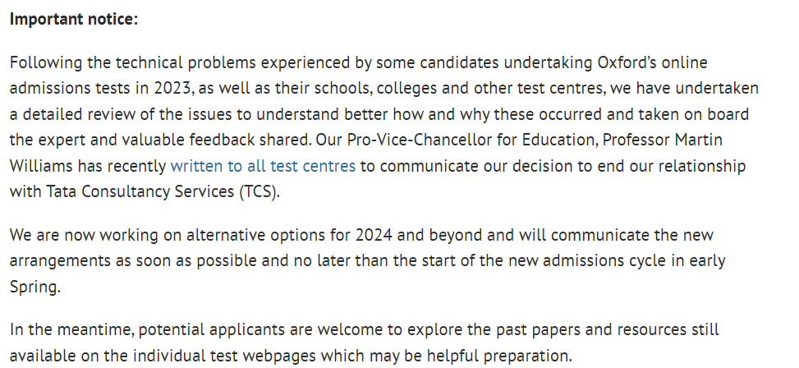Click the 'Important notice:' bold heading
This screenshot has width=799, height=368.
click(x=74, y=19)
